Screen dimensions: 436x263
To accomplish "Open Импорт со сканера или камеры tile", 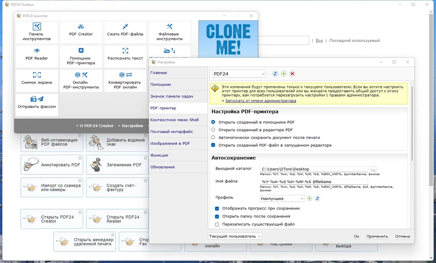I will pos(52,187).
